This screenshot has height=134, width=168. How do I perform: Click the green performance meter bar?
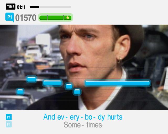(x=55, y=18)
